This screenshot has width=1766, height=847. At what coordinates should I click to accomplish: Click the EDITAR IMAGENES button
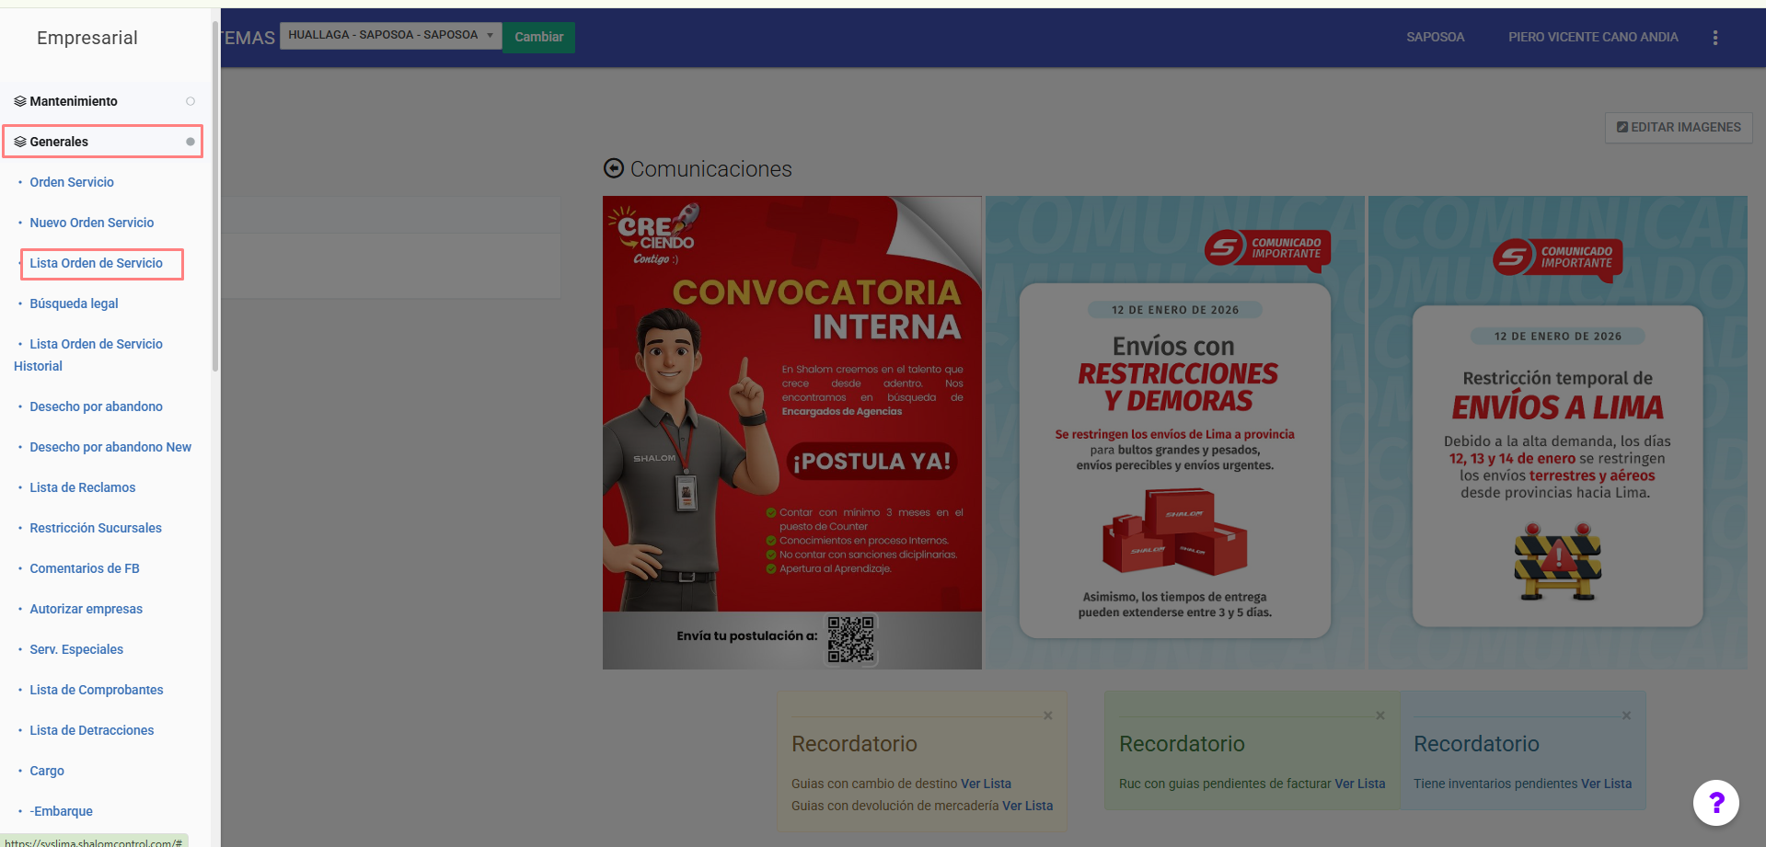[1678, 127]
